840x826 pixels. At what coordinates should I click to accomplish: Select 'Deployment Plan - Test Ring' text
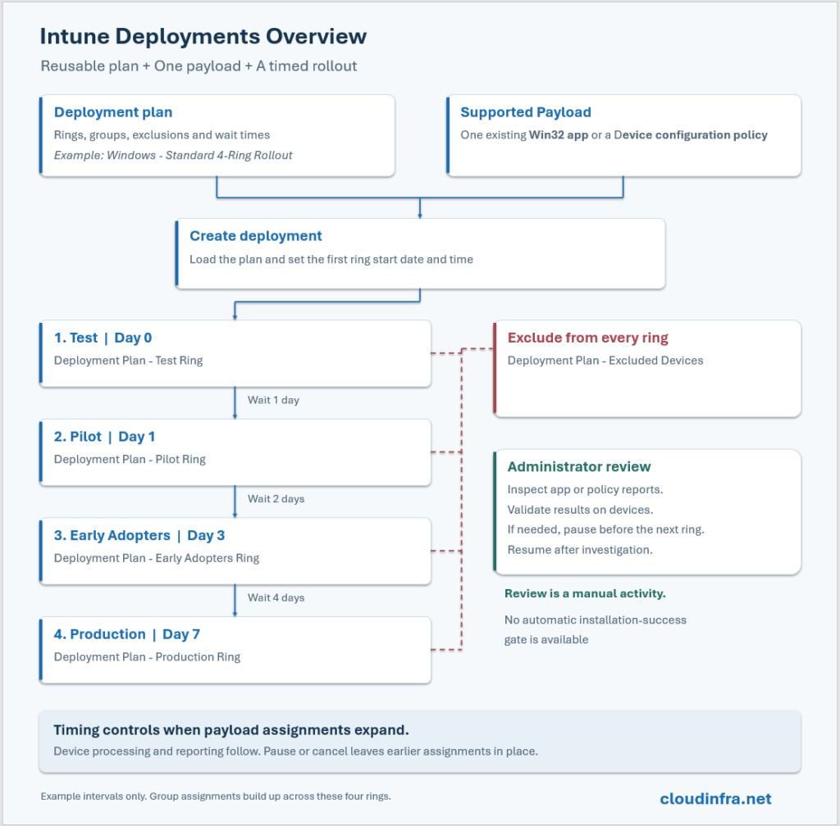point(128,361)
